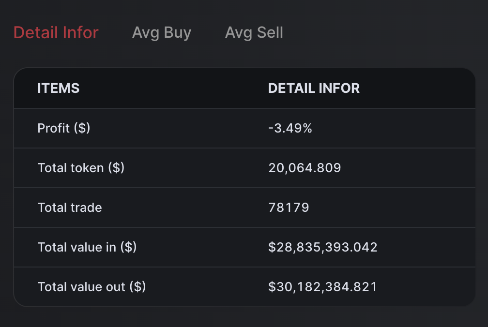488x327 pixels.
Task: Click the empty area right of Avg Sell tab
Action: (x=382, y=33)
